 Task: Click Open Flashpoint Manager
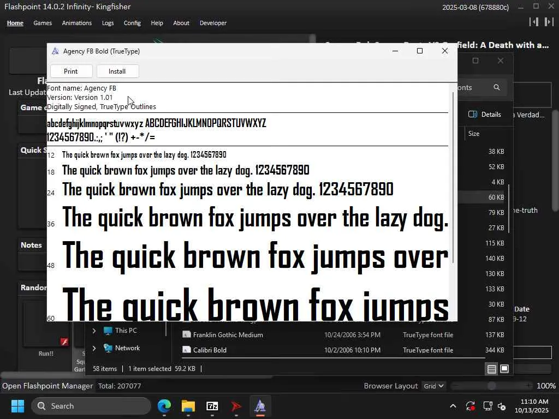coord(47,386)
